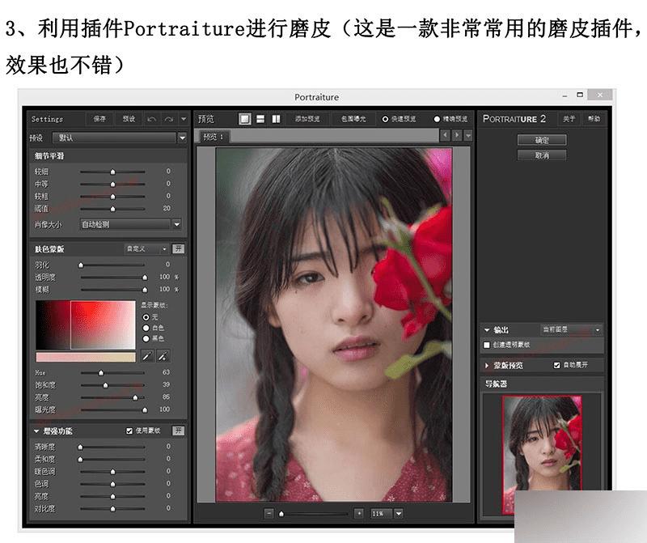Select 无 show mask radio option
The height and width of the screenshot is (543, 647).
146,317
